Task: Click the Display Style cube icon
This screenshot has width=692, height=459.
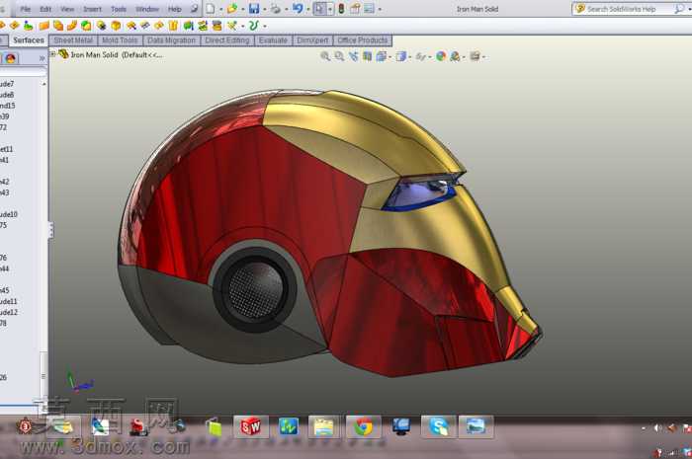Action: tap(400, 56)
